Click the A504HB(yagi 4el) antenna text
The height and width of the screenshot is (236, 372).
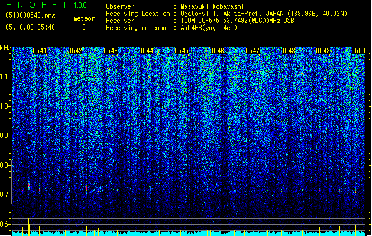209,28
